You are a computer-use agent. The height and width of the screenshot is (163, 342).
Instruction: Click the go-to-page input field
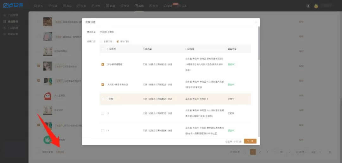click(x=321, y=152)
